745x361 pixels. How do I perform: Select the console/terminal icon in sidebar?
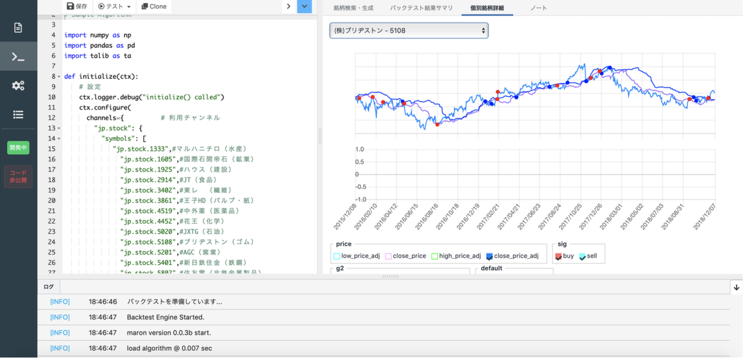point(18,56)
